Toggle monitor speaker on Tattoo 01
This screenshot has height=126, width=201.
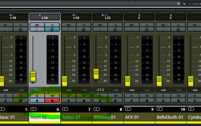(69, 101)
